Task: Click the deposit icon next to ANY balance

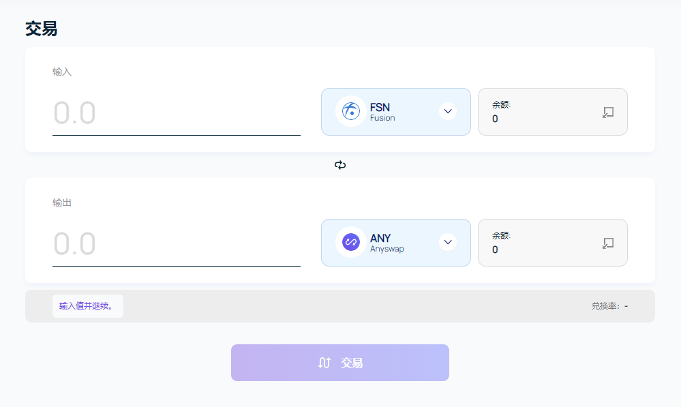Action: [607, 242]
